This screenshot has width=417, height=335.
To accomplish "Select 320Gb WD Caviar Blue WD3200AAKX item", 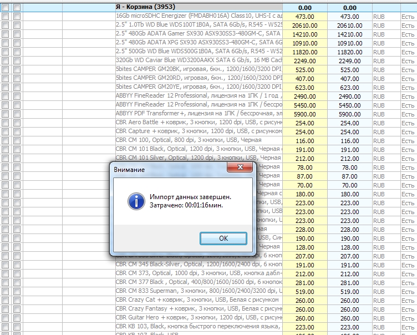I will [x=199, y=60].
